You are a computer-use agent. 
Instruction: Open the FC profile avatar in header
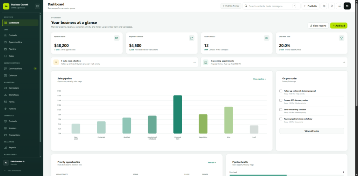347,6
